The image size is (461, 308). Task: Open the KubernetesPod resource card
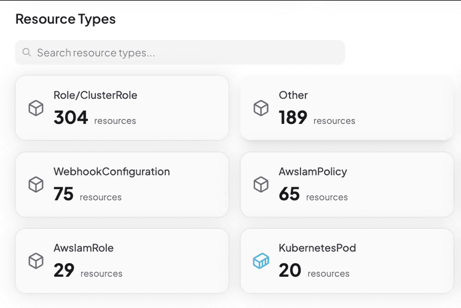347,261
